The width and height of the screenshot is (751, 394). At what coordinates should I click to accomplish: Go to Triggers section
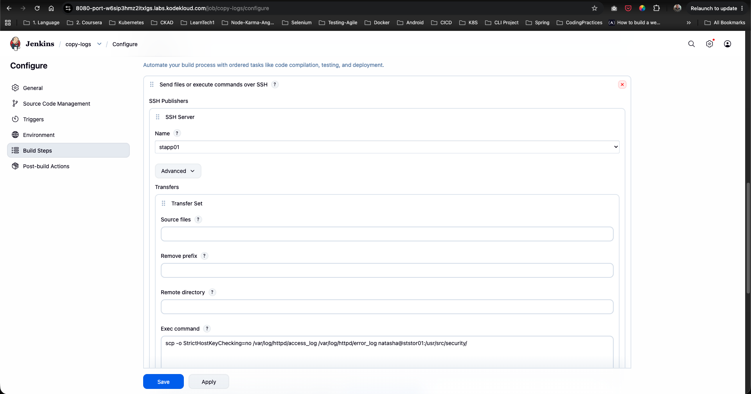[x=68, y=119]
